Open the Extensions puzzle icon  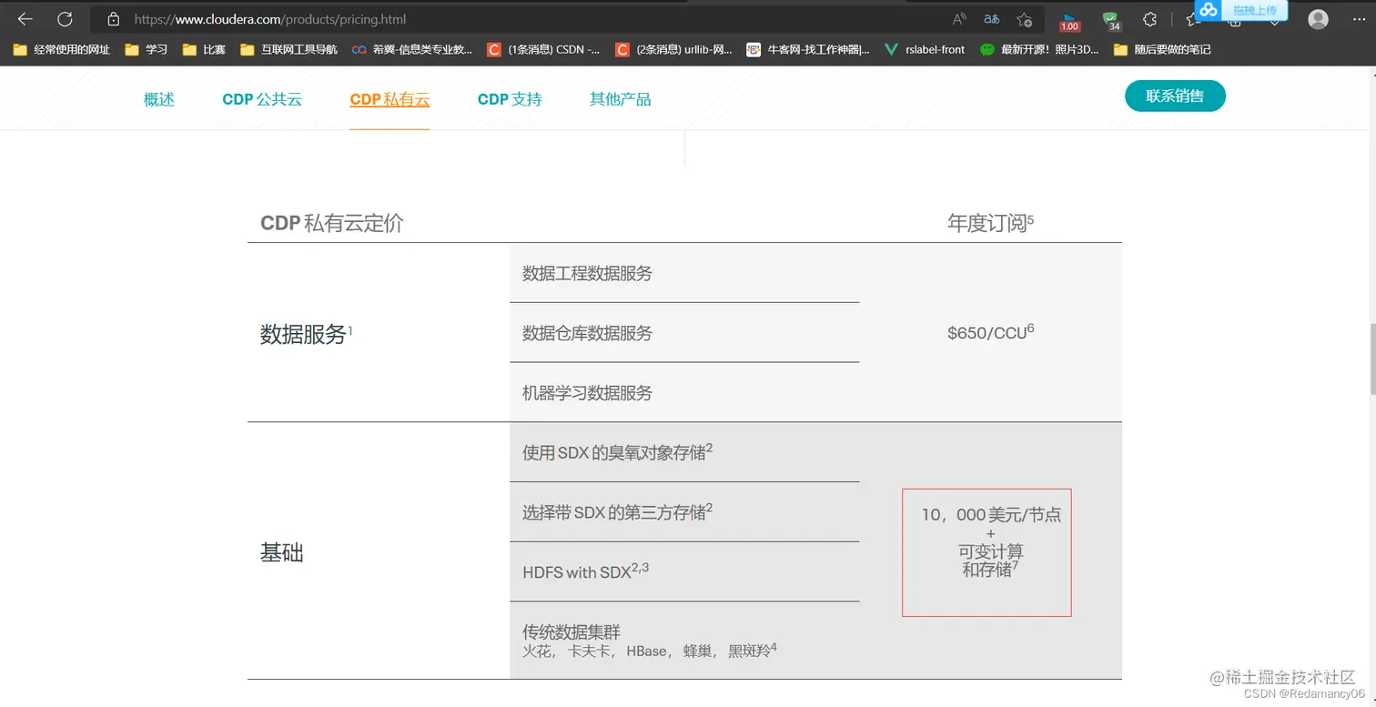click(1149, 19)
